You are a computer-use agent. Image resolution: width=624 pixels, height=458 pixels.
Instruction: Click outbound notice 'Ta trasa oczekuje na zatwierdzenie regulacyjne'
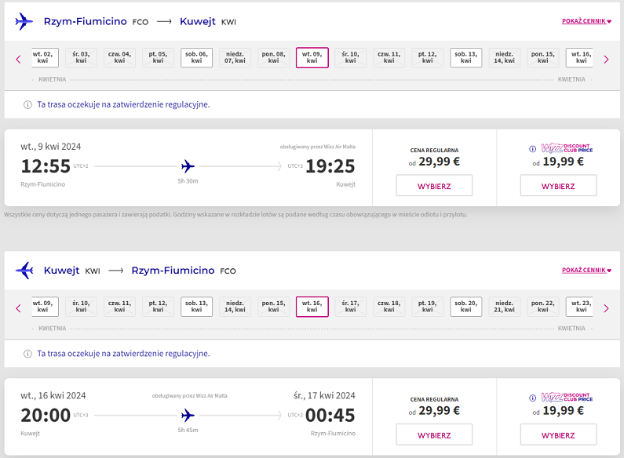(x=123, y=104)
